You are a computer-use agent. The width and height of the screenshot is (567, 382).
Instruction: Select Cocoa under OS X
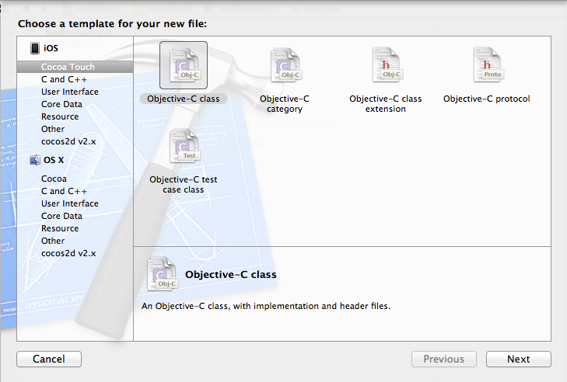point(54,179)
